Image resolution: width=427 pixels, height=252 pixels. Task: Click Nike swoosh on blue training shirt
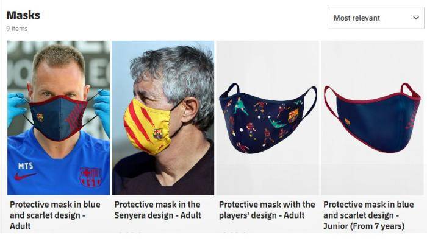[24, 176]
